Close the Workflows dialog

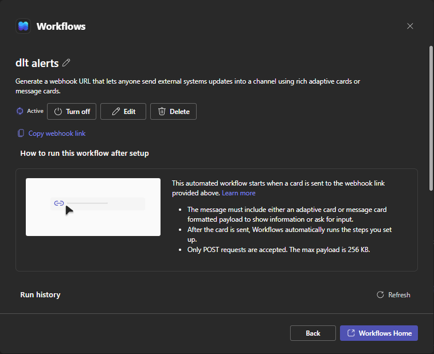tap(410, 26)
